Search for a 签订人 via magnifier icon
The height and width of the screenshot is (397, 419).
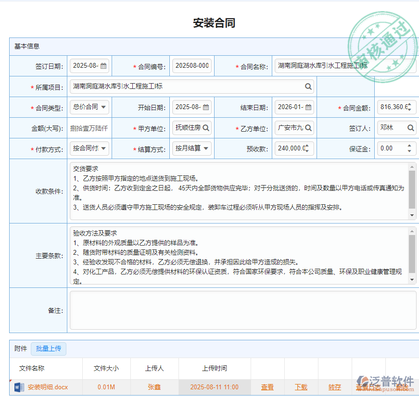click(411, 128)
